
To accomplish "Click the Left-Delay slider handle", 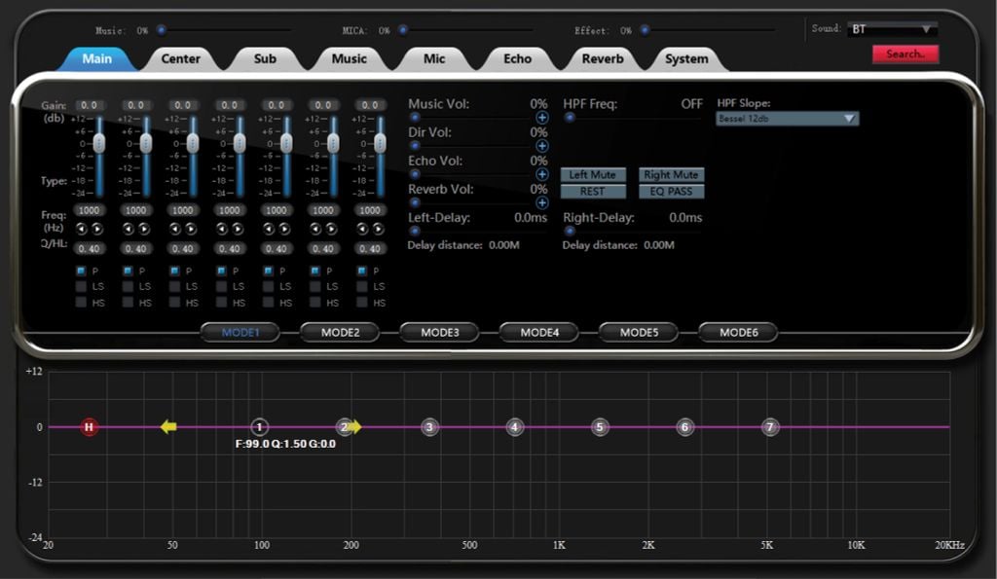I will (x=415, y=231).
